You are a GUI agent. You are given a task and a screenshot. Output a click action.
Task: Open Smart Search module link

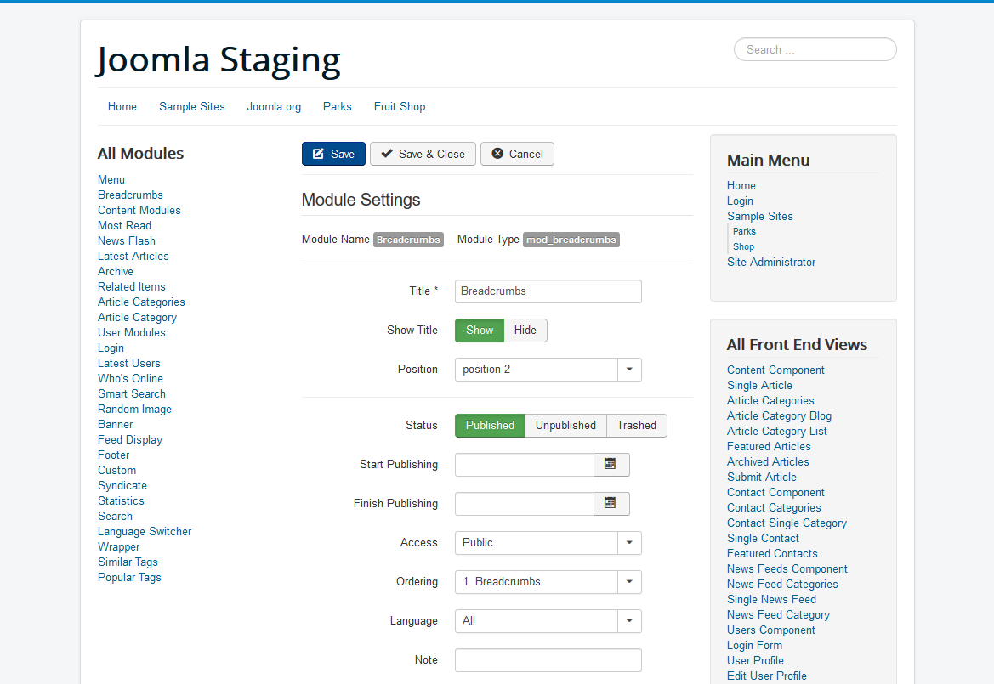[131, 394]
